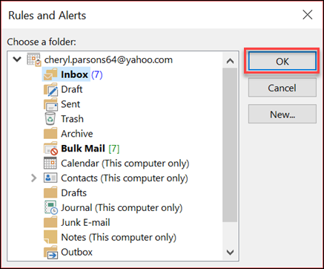Click the Drafts folder icon
Viewport: 324px width, 269px height.
pyautogui.click(x=50, y=192)
